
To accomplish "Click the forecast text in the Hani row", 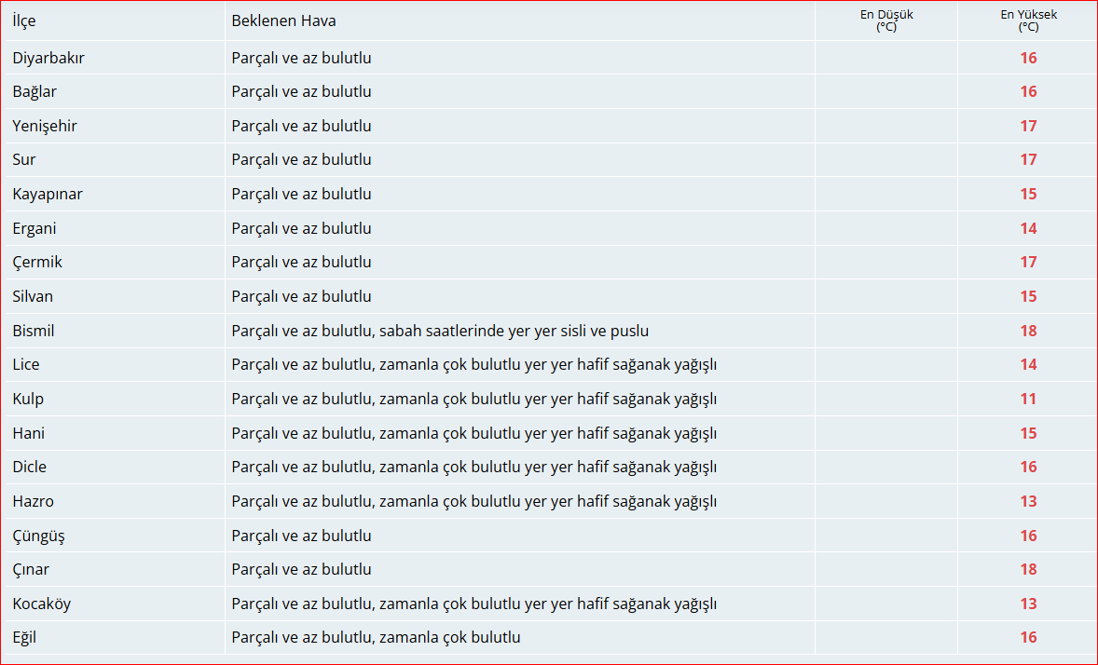I will pos(474,433).
